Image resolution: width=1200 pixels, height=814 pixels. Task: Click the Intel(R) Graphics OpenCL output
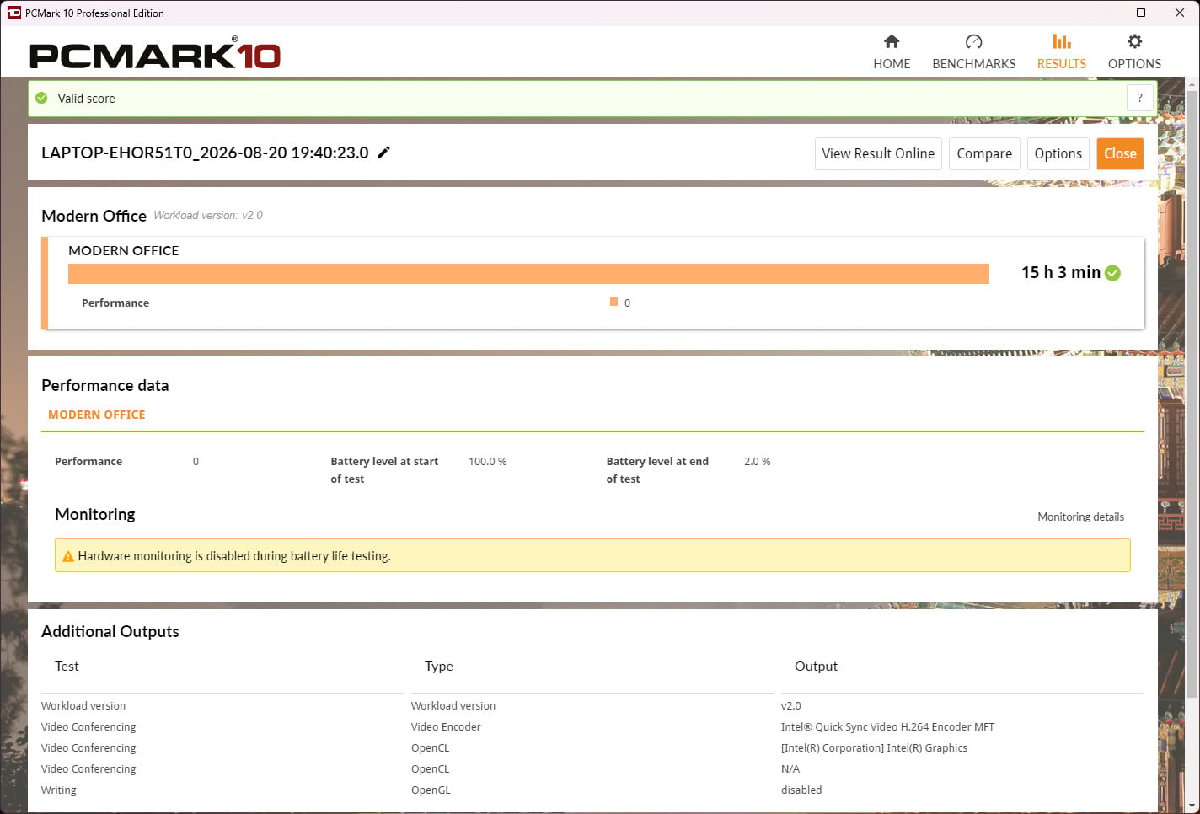click(x=874, y=747)
